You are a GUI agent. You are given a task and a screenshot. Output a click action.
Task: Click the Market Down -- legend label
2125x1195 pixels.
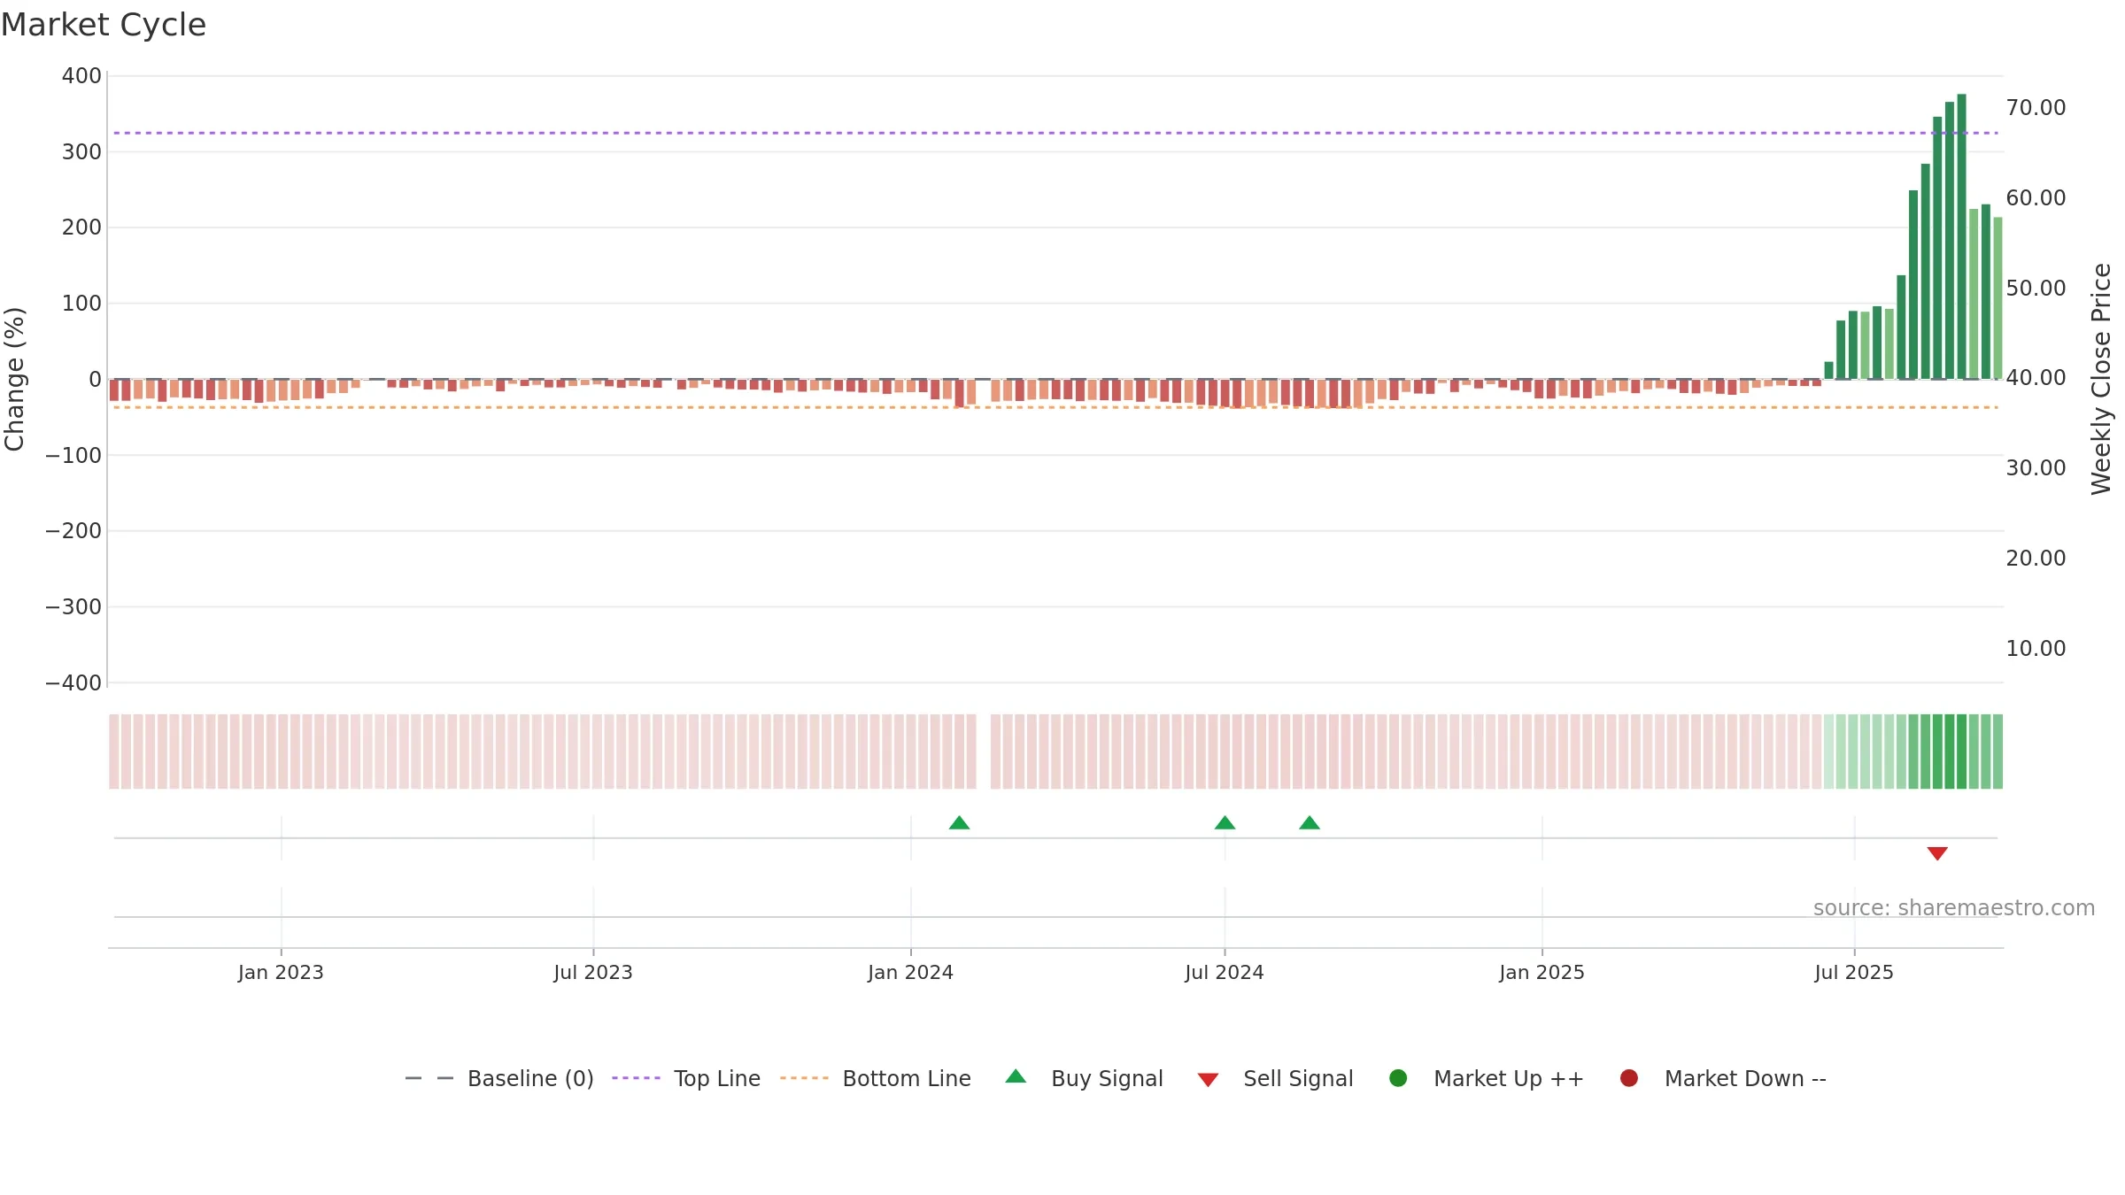[1745, 1078]
